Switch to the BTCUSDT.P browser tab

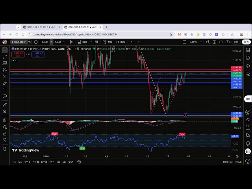[41, 27]
